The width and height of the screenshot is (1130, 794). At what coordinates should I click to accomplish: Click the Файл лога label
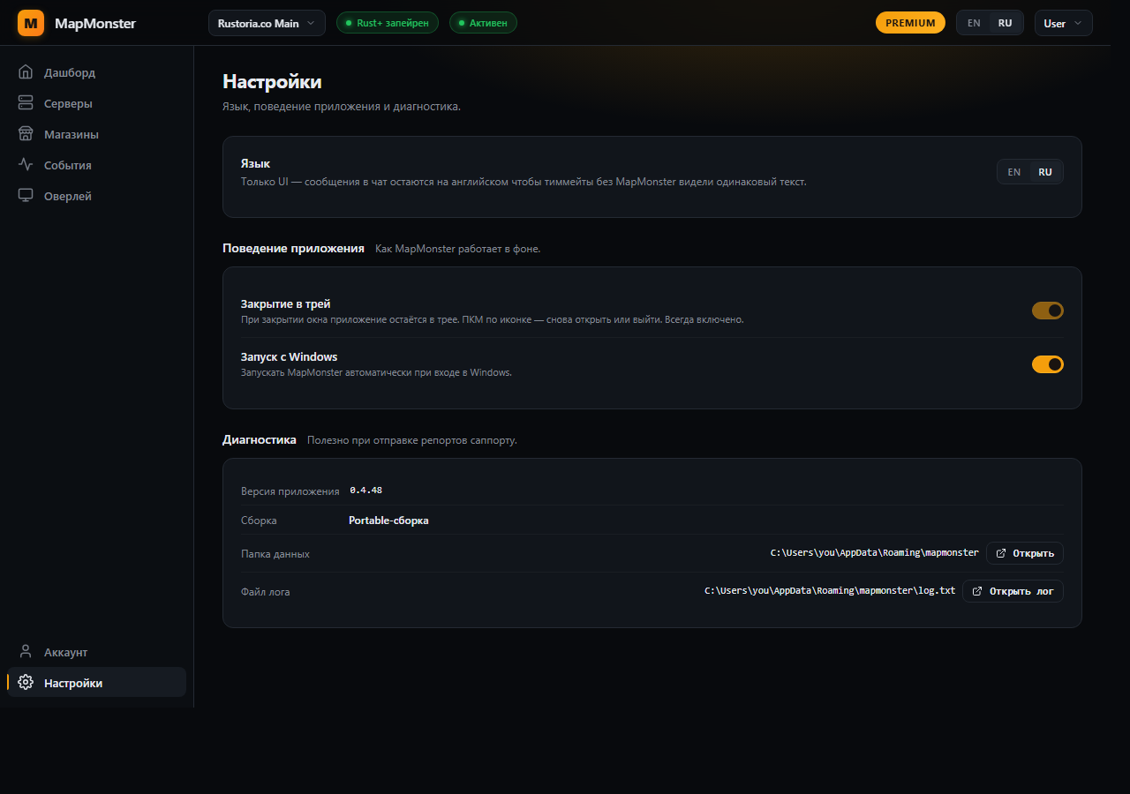[266, 592]
